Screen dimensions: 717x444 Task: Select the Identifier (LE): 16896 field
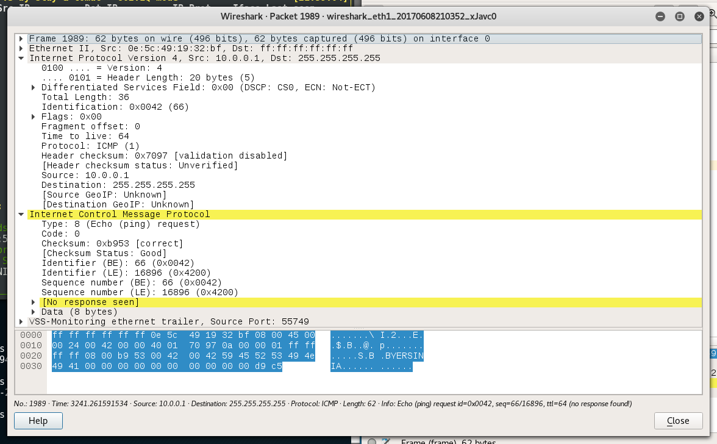pos(126,273)
